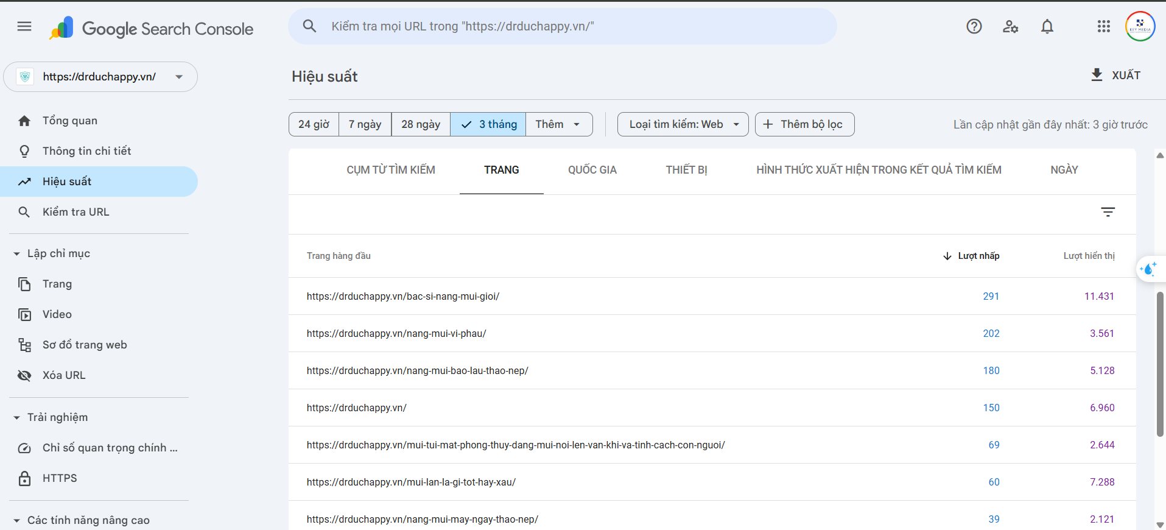
Task: Select the 28 ngày date range
Action: [x=421, y=124]
